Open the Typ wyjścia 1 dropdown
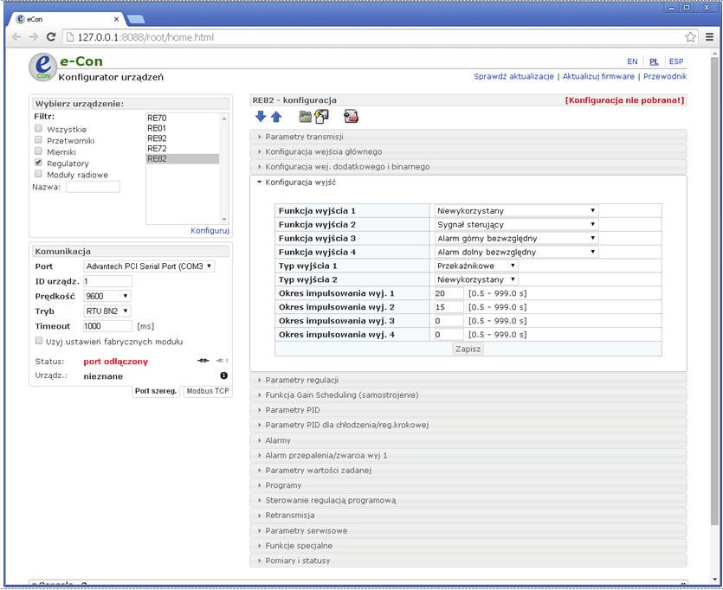The image size is (723, 590). (x=476, y=266)
